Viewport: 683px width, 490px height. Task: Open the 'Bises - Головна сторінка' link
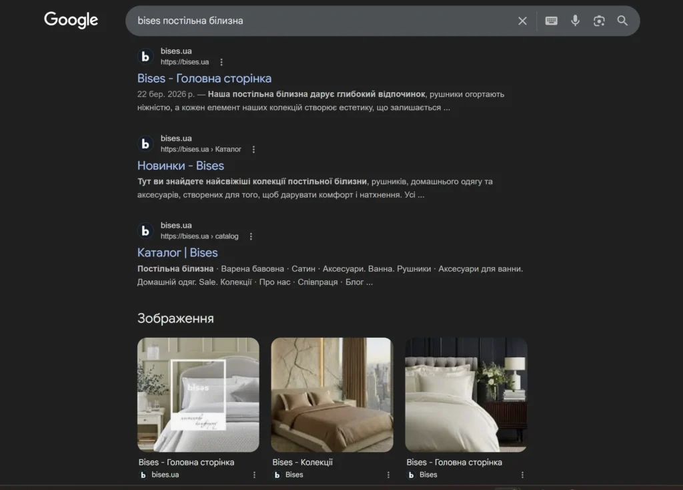[204, 78]
